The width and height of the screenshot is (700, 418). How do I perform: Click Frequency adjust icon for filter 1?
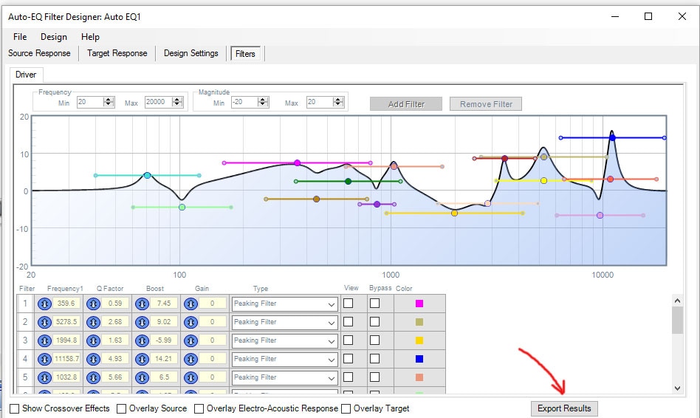[x=44, y=304]
